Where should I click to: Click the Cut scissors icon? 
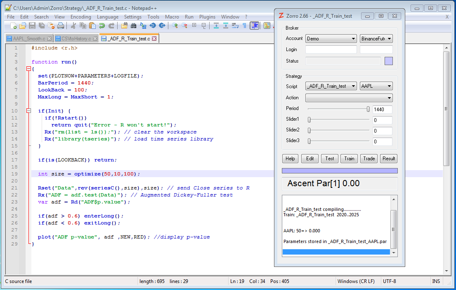[x=73, y=26]
